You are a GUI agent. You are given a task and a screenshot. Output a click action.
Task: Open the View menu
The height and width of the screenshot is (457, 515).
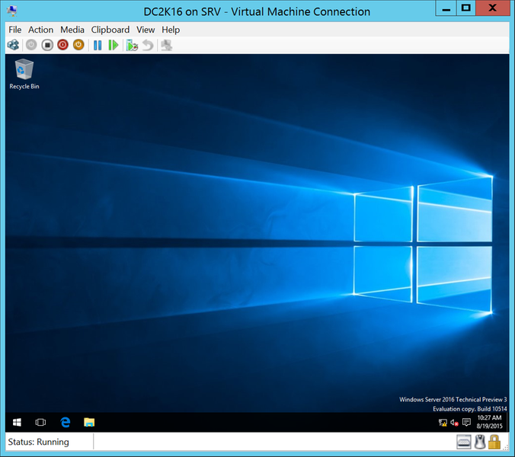point(146,30)
